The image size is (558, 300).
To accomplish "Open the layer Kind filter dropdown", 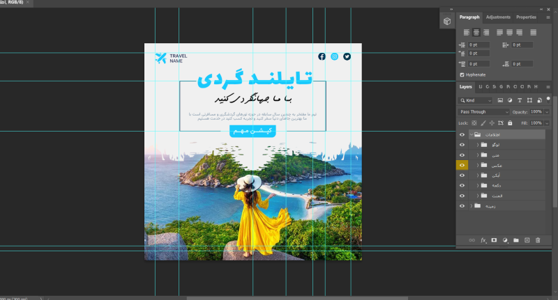I will [475, 100].
